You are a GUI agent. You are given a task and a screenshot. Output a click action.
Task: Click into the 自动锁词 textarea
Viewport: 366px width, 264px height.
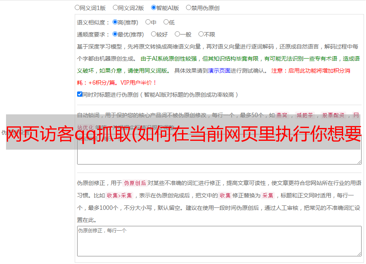tap(219, 149)
